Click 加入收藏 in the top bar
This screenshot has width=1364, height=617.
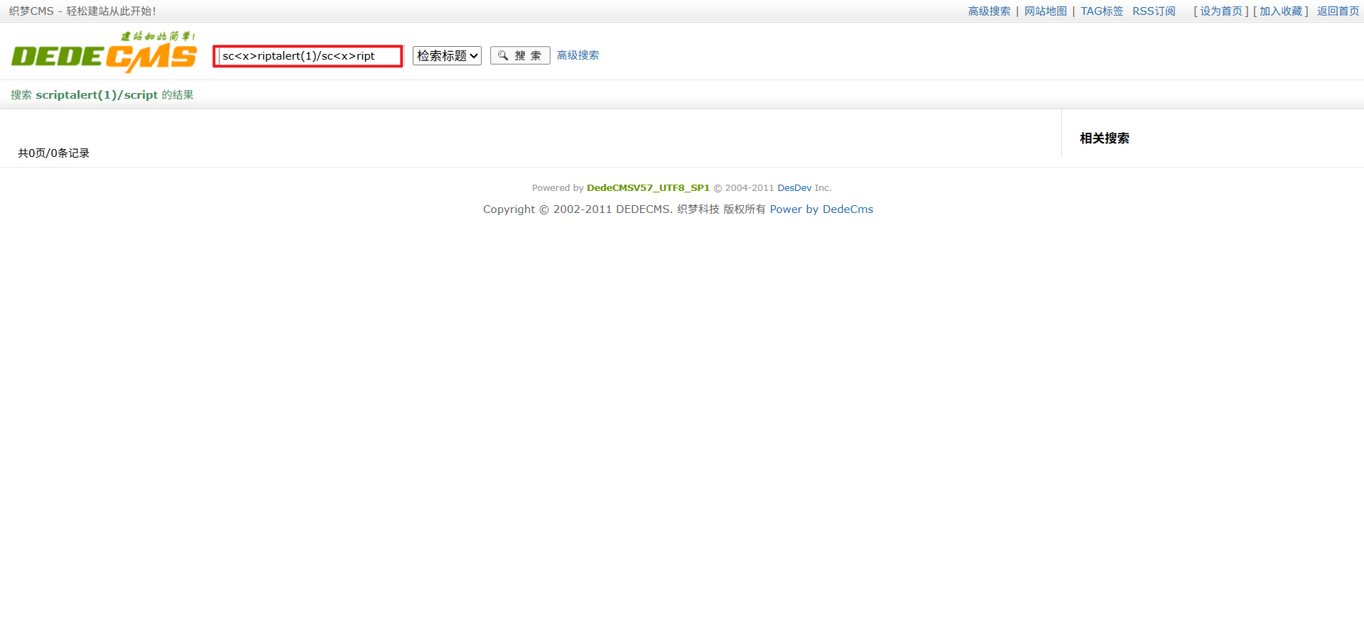tap(1281, 11)
